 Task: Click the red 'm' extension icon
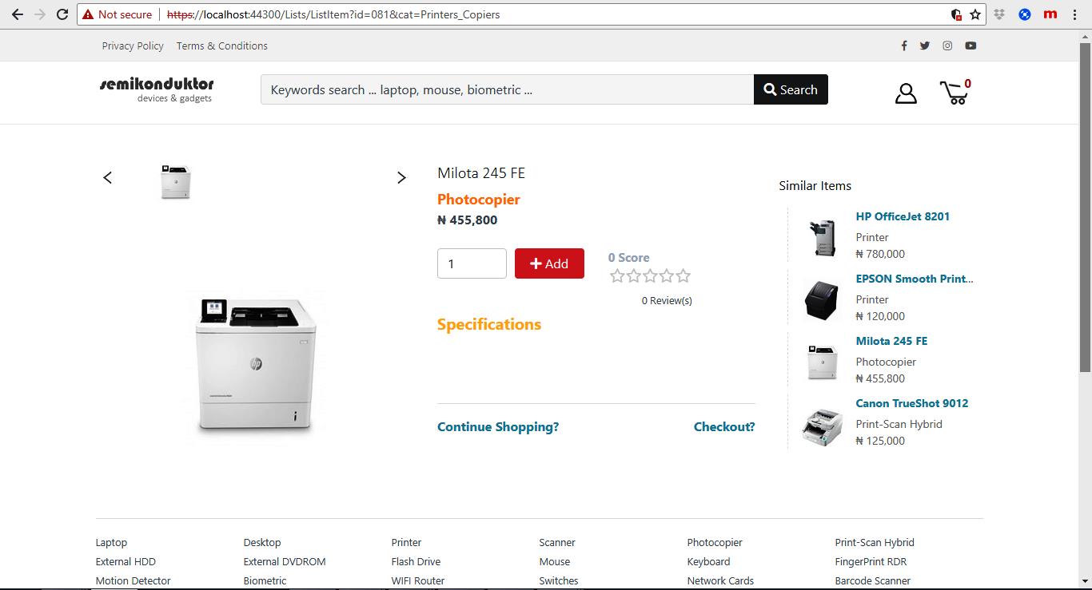[x=1050, y=14]
